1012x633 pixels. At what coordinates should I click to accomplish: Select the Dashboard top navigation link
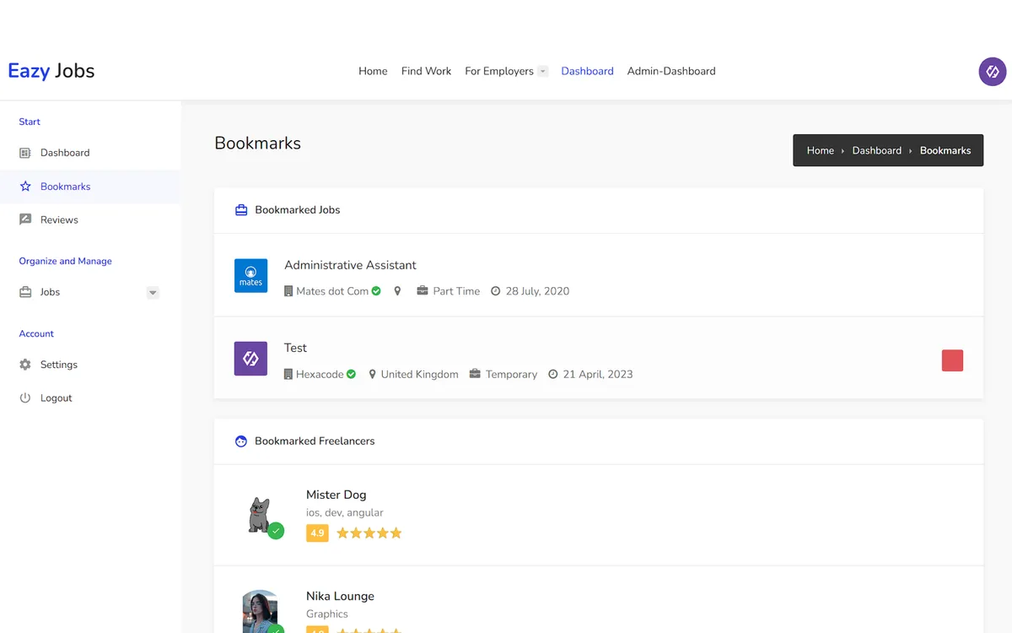pyautogui.click(x=587, y=71)
